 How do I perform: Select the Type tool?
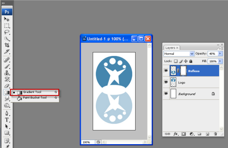[x=7, y=120]
